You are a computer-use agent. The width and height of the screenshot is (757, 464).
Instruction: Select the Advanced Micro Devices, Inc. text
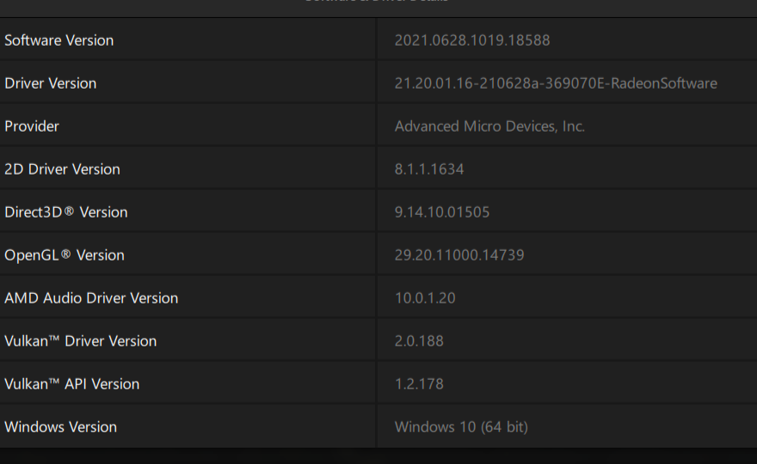click(x=489, y=126)
